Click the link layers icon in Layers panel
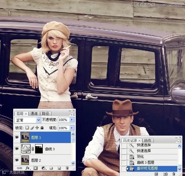This screenshot has width=185, height=176. [19, 168]
